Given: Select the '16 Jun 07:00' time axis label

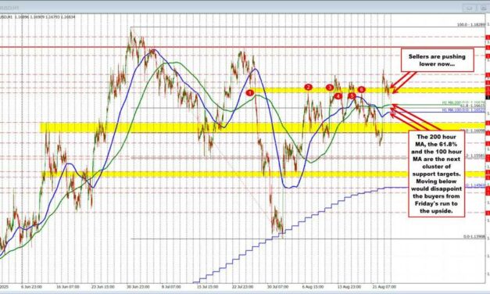Looking at the screenshot, I should tap(68, 287).
